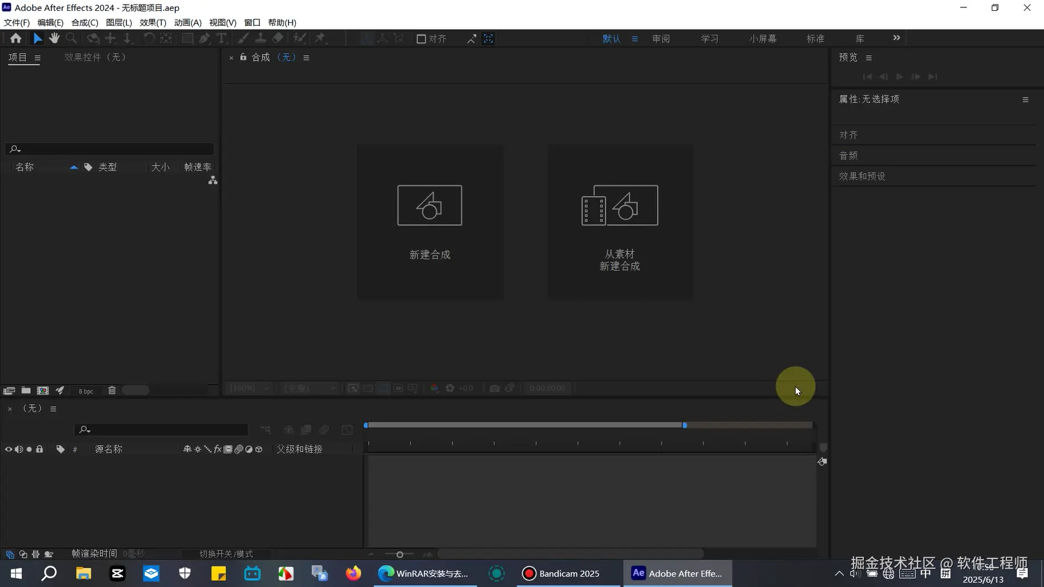Viewport: 1044px width, 587px height.
Task: Open the 效果(T) menu
Action: 153,23
